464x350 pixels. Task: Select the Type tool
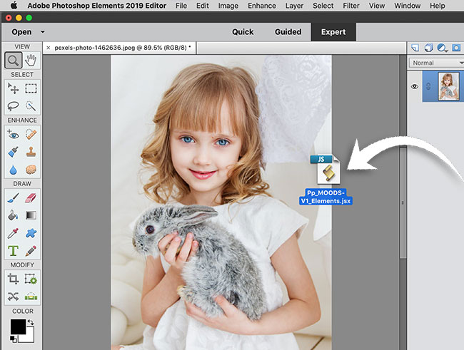click(x=14, y=251)
